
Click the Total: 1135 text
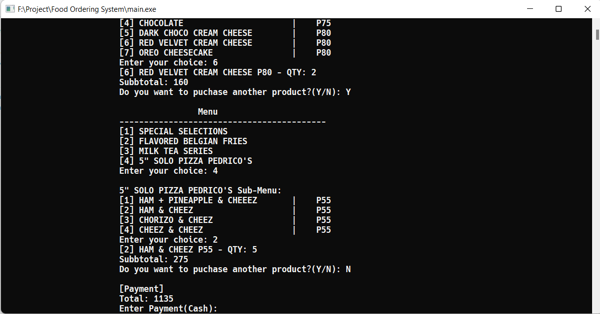click(x=146, y=298)
